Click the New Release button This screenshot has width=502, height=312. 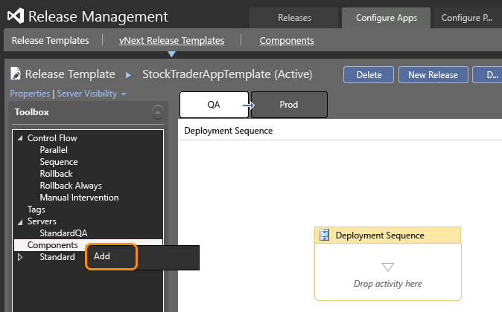click(x=433, y=75)
